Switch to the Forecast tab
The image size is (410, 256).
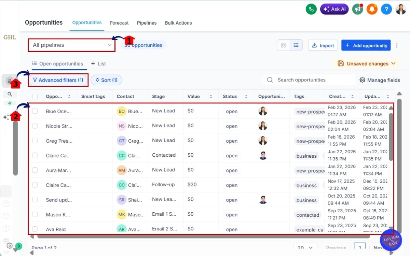tap(119, 23)
